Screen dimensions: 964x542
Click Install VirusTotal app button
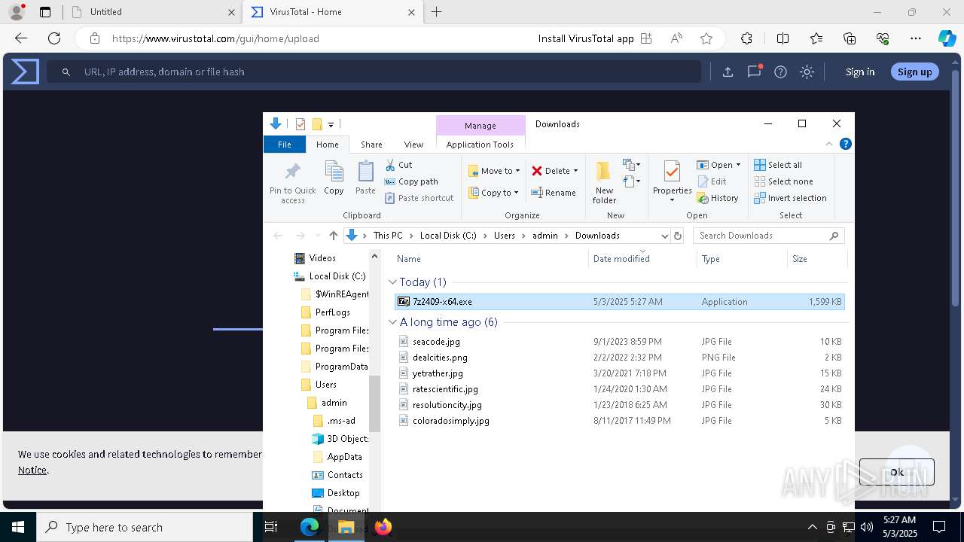pos(595,38)
